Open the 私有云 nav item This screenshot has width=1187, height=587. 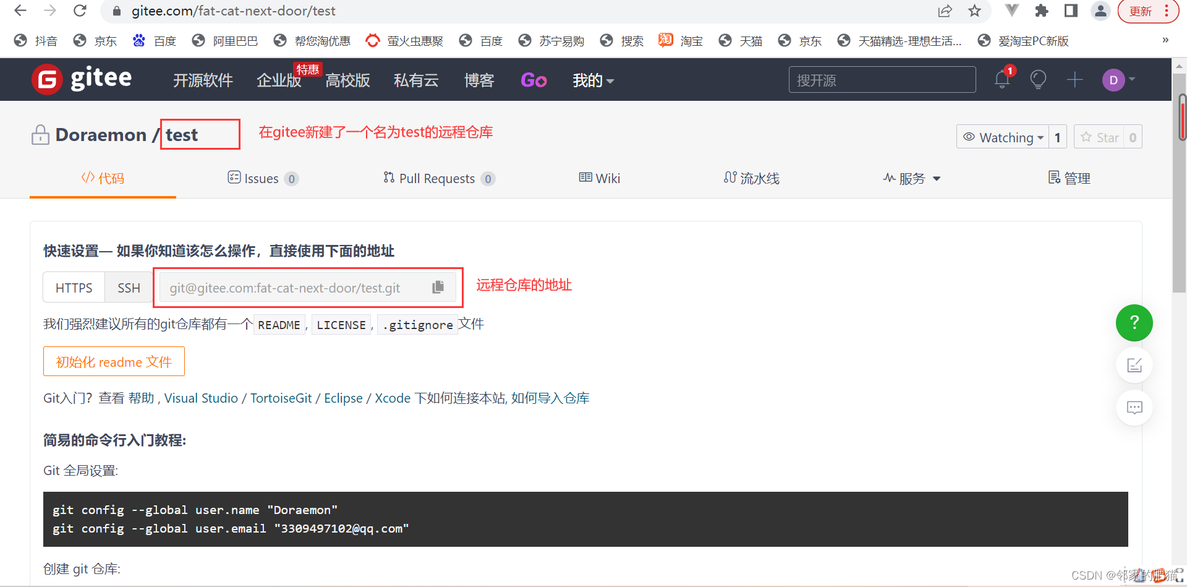[x=416, y=80]
